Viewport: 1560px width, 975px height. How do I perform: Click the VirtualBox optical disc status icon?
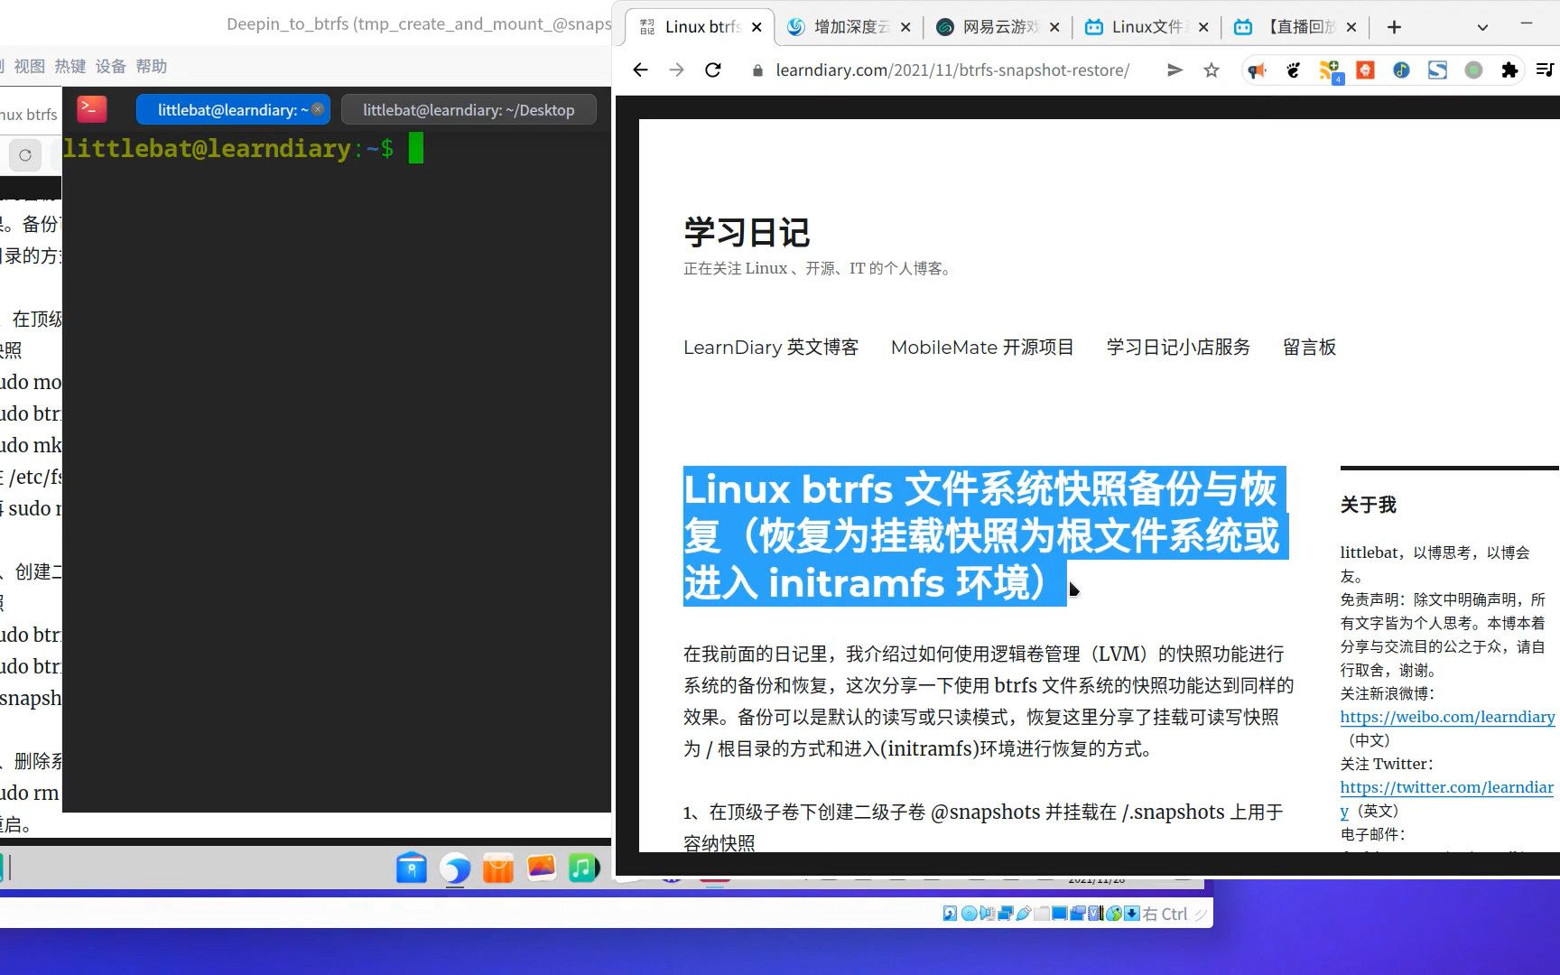970,914
